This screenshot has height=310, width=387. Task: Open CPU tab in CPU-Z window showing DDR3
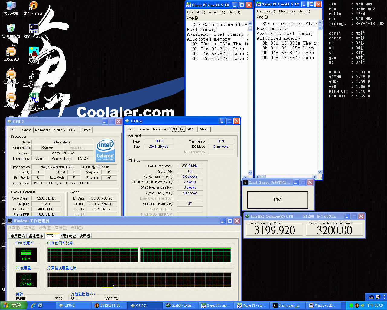[x=131, y=129]
